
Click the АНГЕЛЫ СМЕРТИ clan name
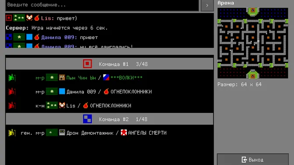coord(147,133)
